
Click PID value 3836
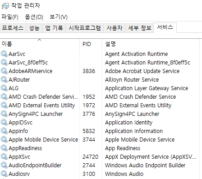89,71
